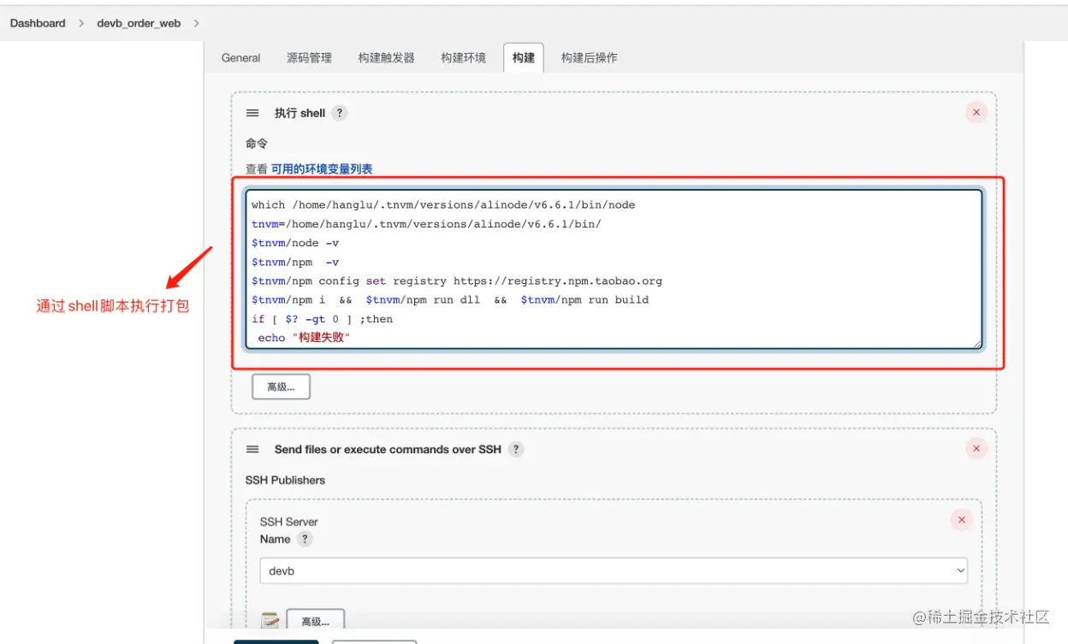1068x644 pixels.
Task: Expand chevron after Dashboard breadcrumb
Action: pos(81,23)
